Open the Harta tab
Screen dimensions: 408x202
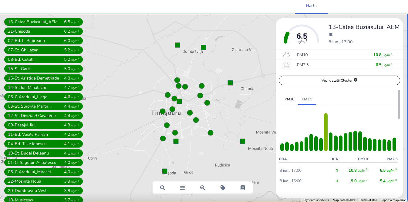coord(311,6)
